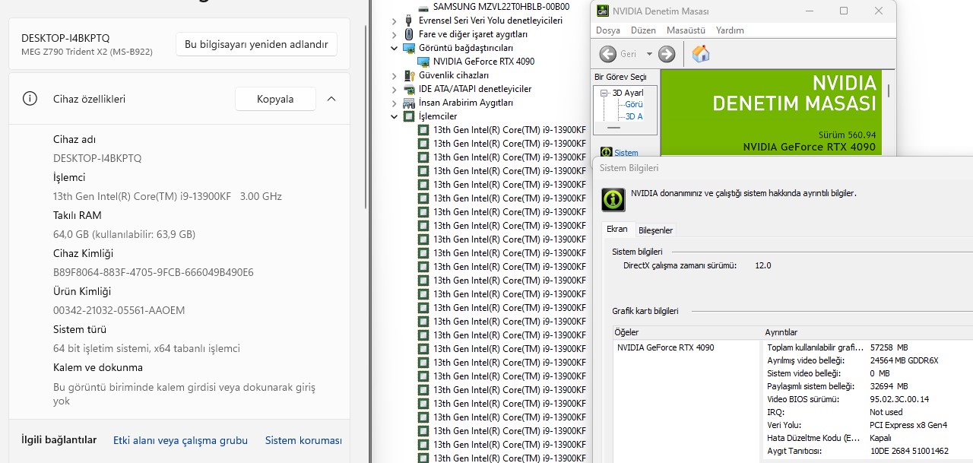The width and height of the screenshot is (973, 463).
Task: Collapse the 3D Ayarl tree node
Action: [x=604, y=94]
